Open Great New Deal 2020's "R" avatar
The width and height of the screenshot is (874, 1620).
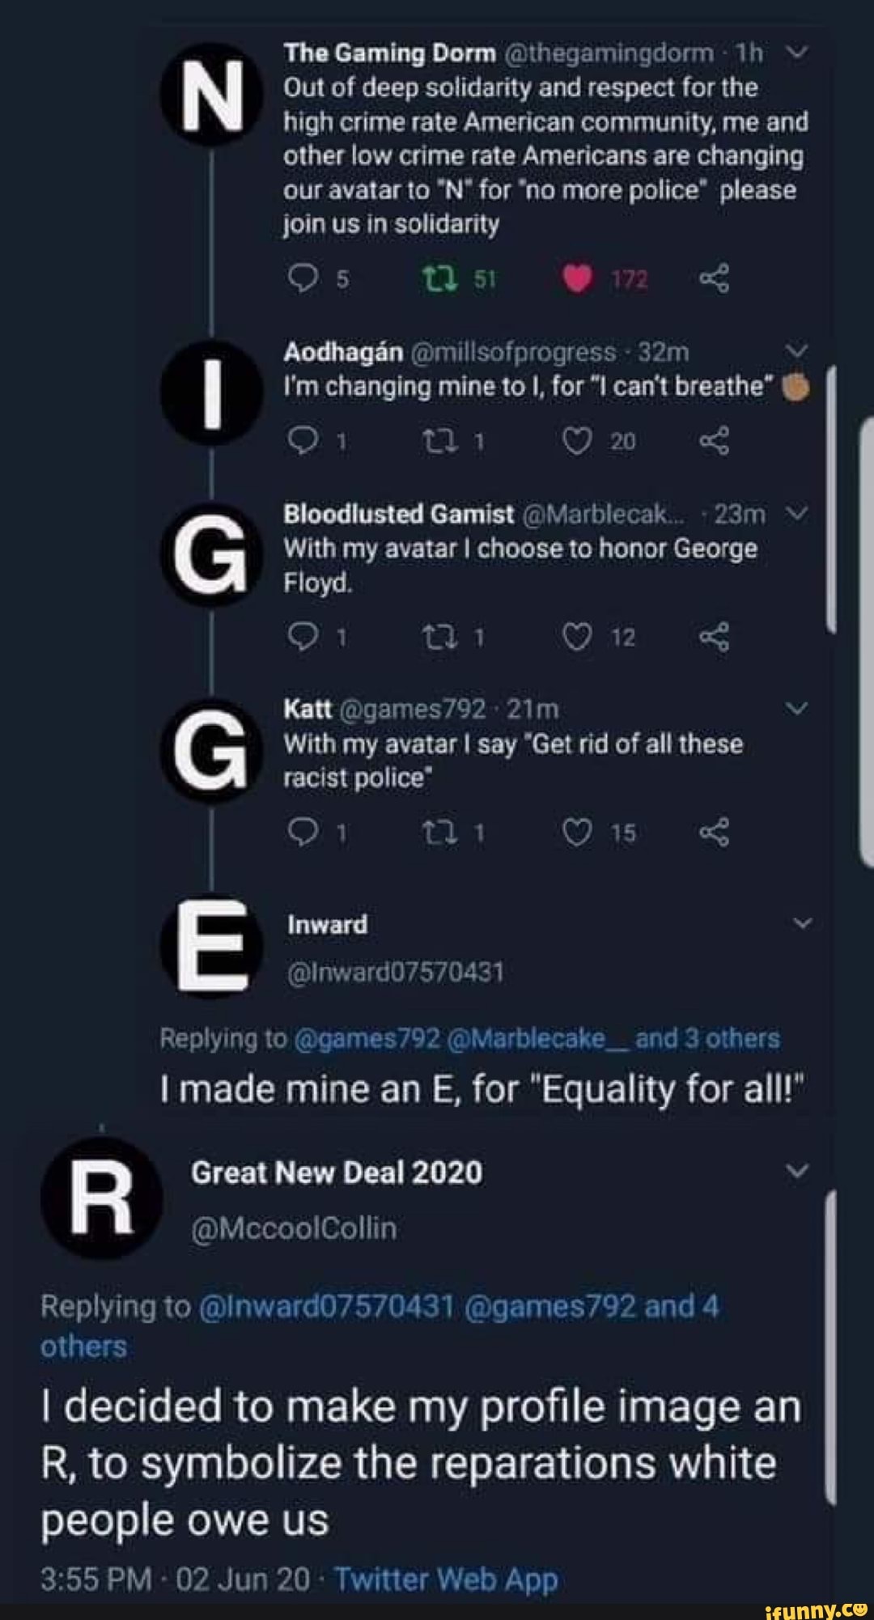coord(101,1197)
